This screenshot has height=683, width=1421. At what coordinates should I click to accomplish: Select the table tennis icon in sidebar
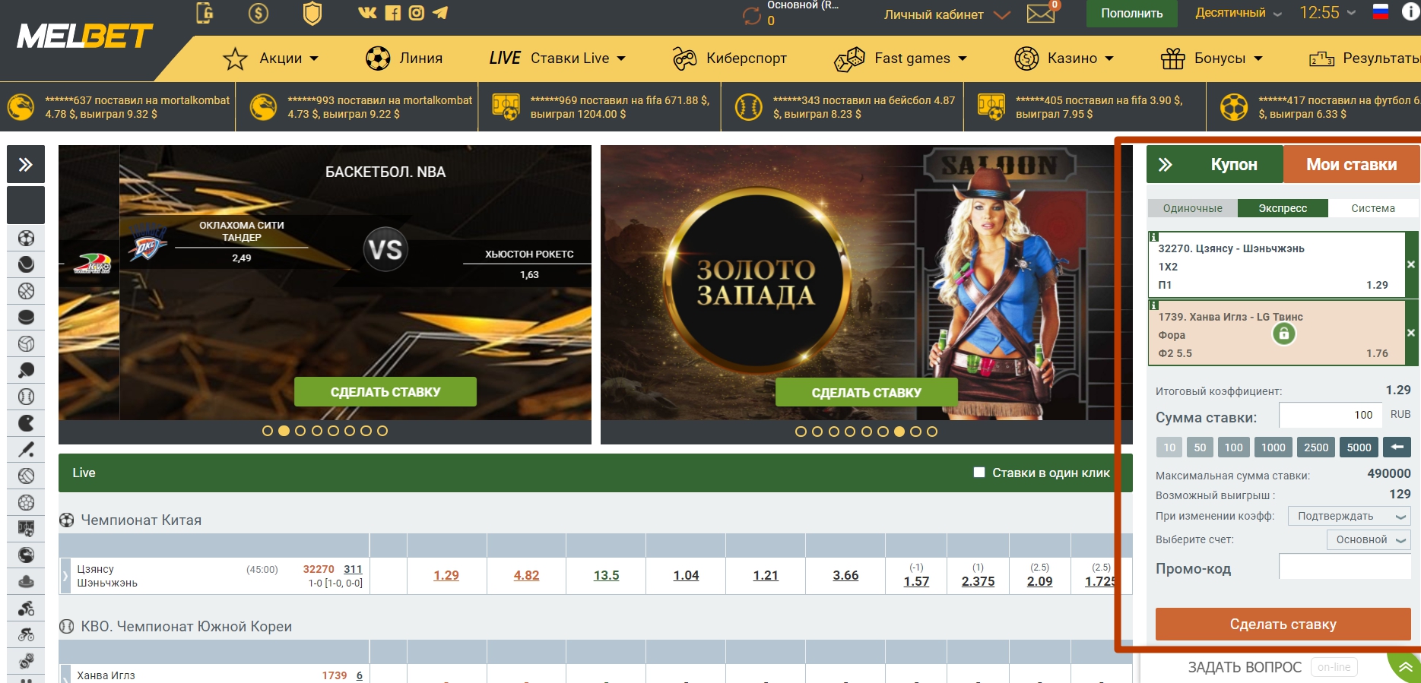[26, 370]
